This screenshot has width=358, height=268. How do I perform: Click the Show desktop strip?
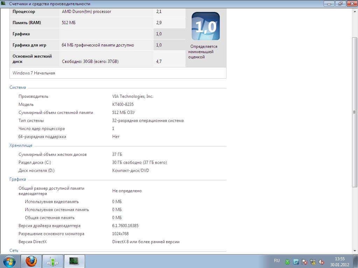(356, 261)
